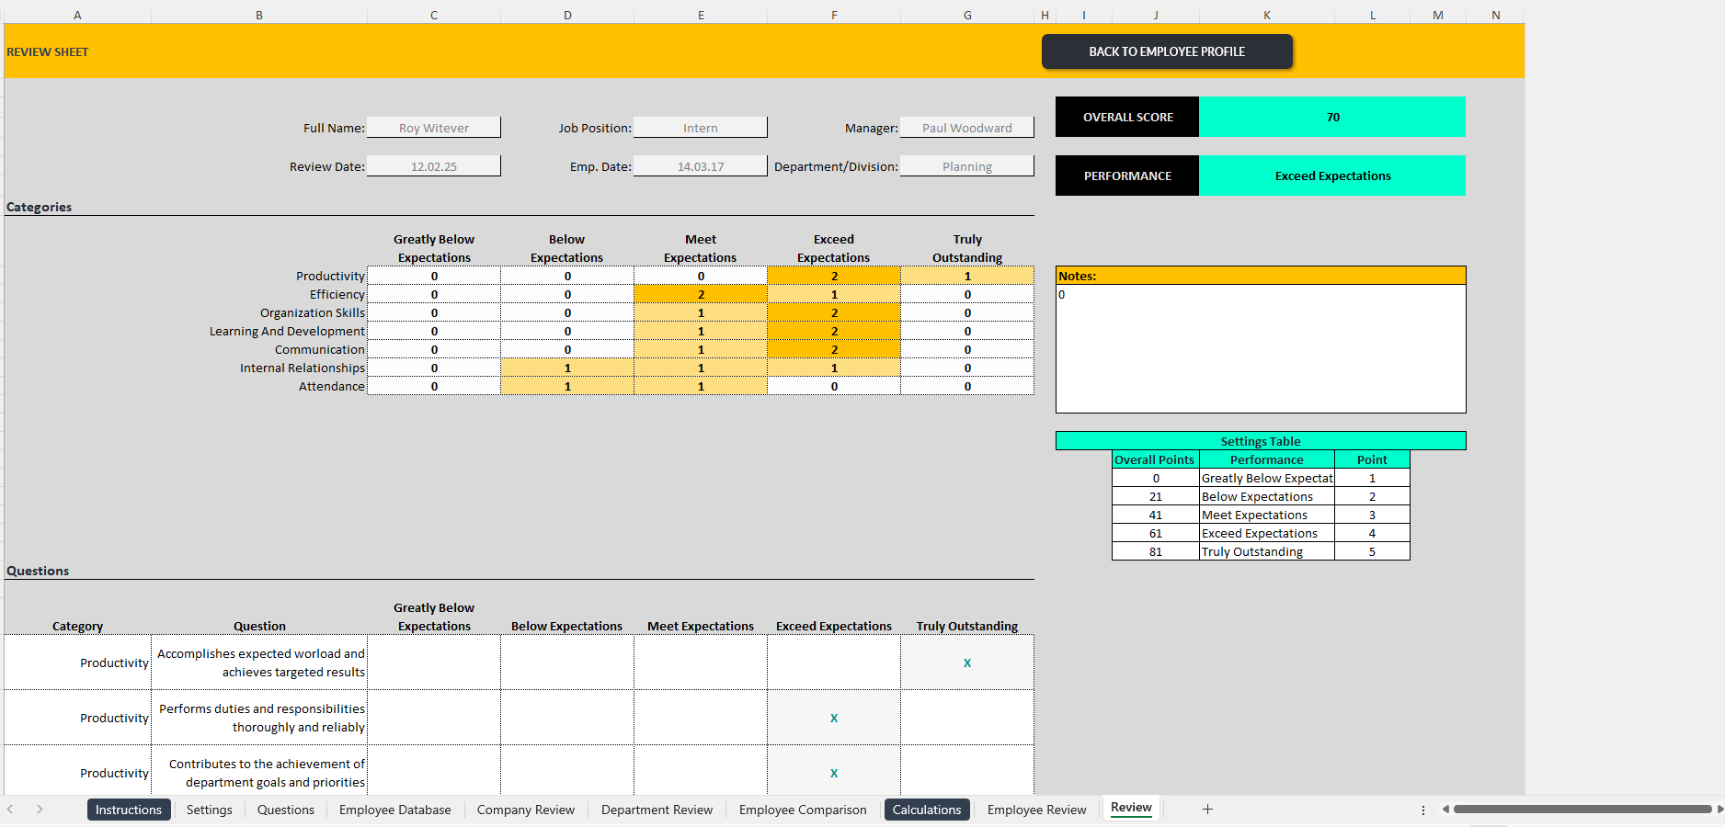Switch to the Employee Comparison tab
The height and width of the screenshot is (827, 1725).
802,810
